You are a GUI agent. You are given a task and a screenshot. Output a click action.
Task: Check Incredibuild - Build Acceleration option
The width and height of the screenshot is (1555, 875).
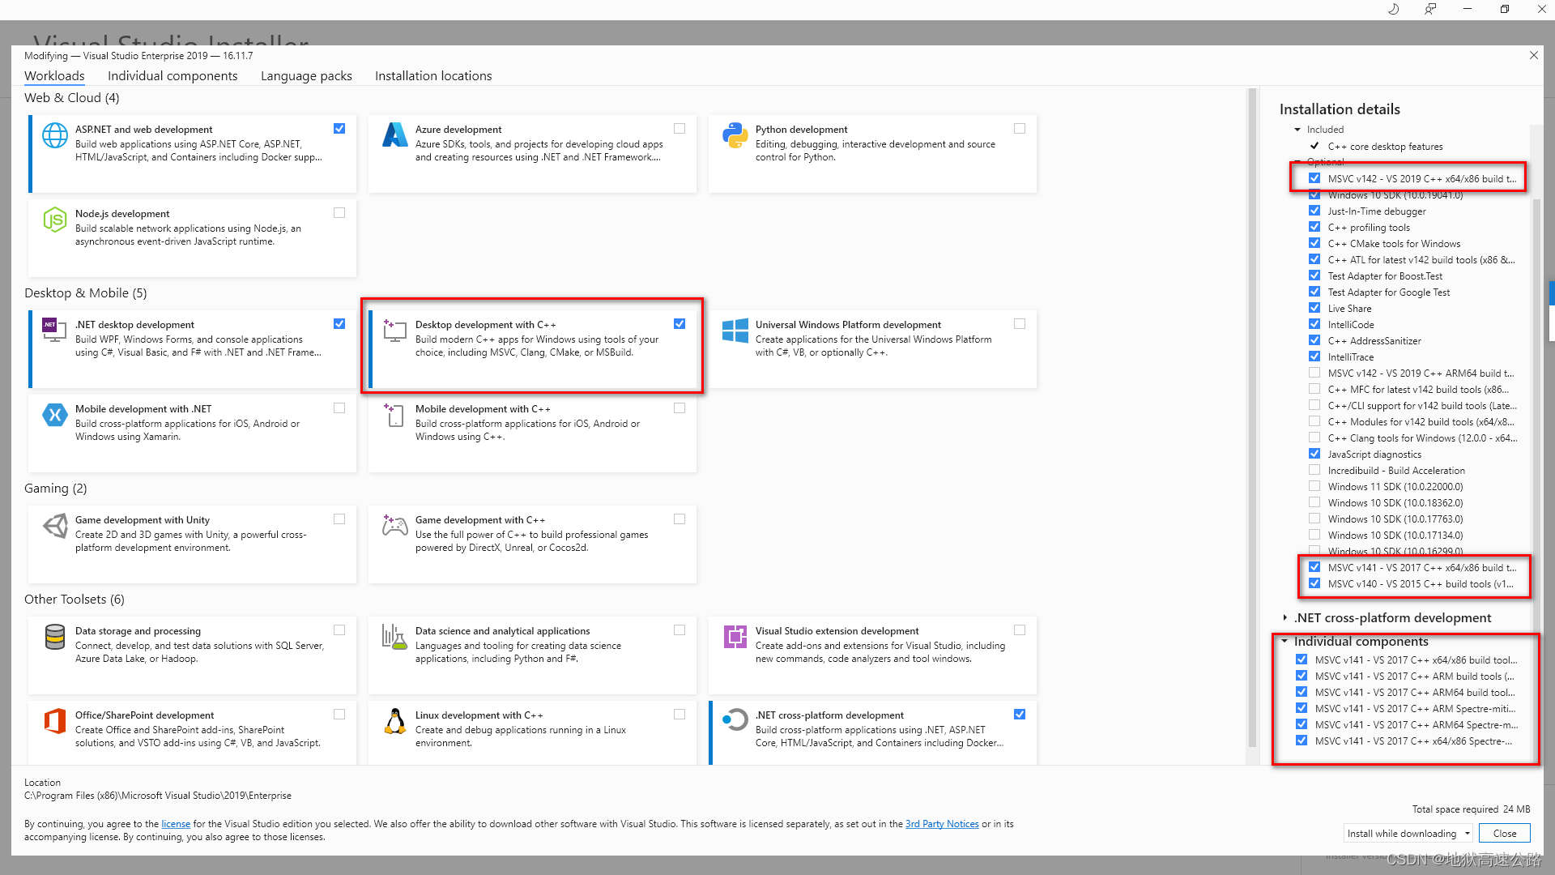1314,470
